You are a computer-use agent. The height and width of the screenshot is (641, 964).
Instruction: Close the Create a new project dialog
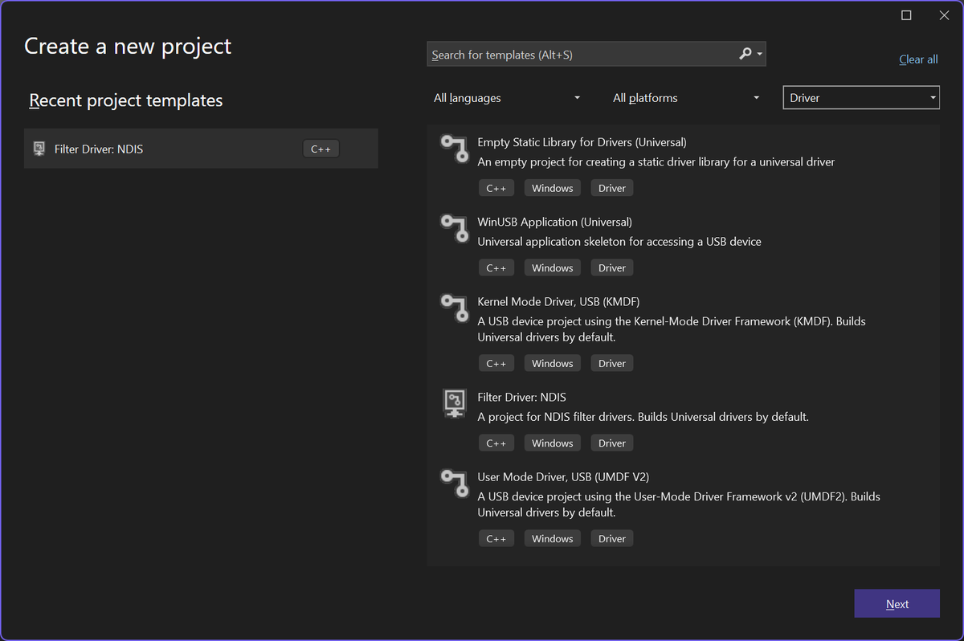click(944, 15)
